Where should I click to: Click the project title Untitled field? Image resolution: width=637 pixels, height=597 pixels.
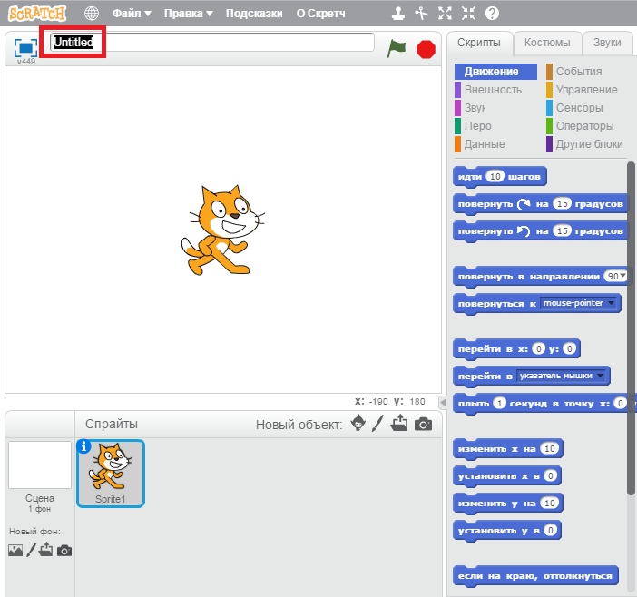(211, 43)
